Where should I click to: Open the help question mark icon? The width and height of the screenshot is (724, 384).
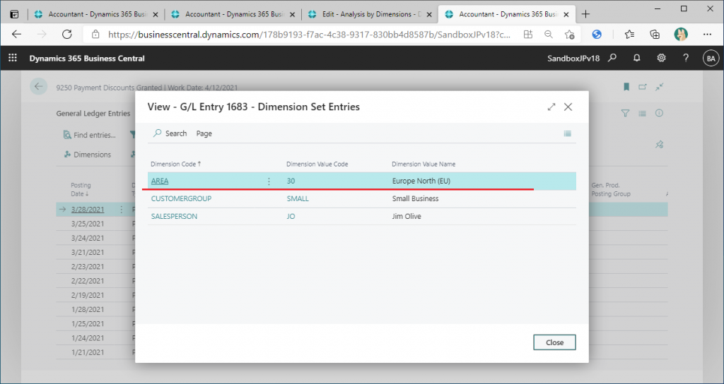point(686,58)
